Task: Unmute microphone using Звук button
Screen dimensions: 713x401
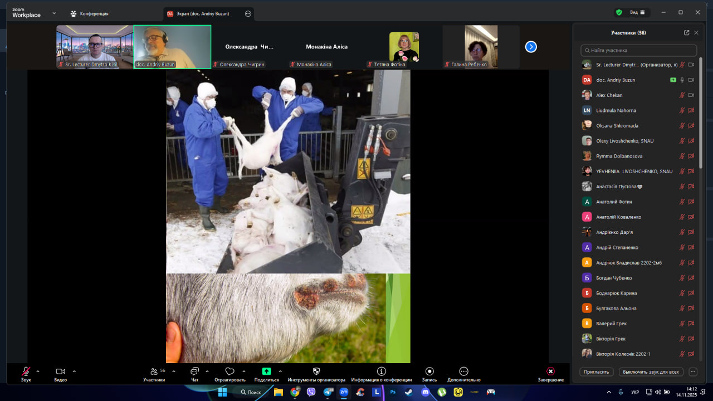Action: tap(26, 371)
